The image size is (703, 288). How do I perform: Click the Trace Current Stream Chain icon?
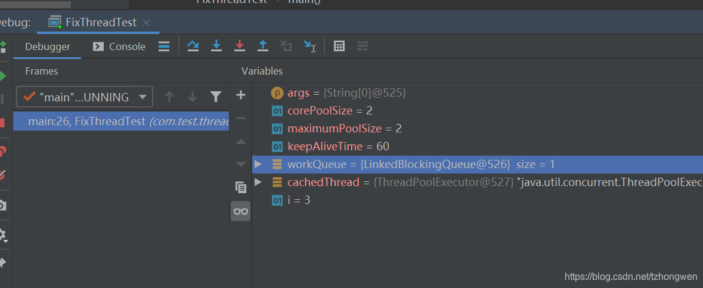(363, 46)
